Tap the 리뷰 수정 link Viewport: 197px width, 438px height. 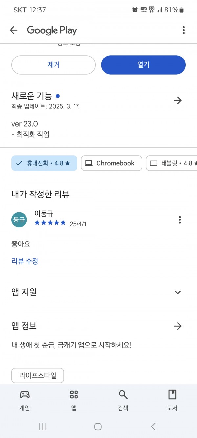[25, 261]
